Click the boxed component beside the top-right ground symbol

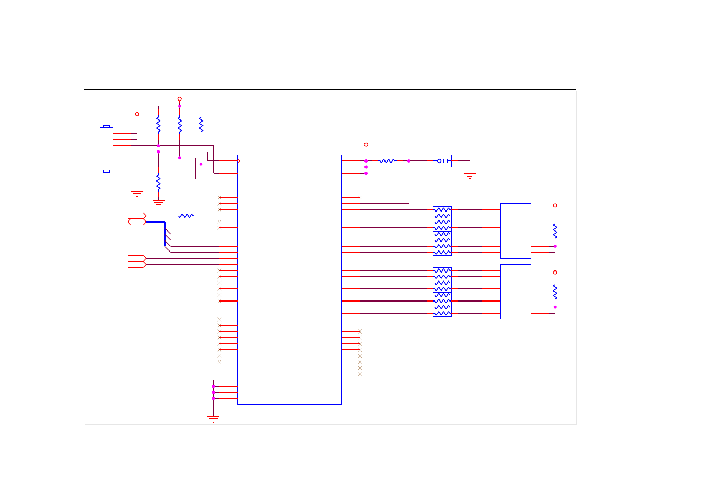442,161
